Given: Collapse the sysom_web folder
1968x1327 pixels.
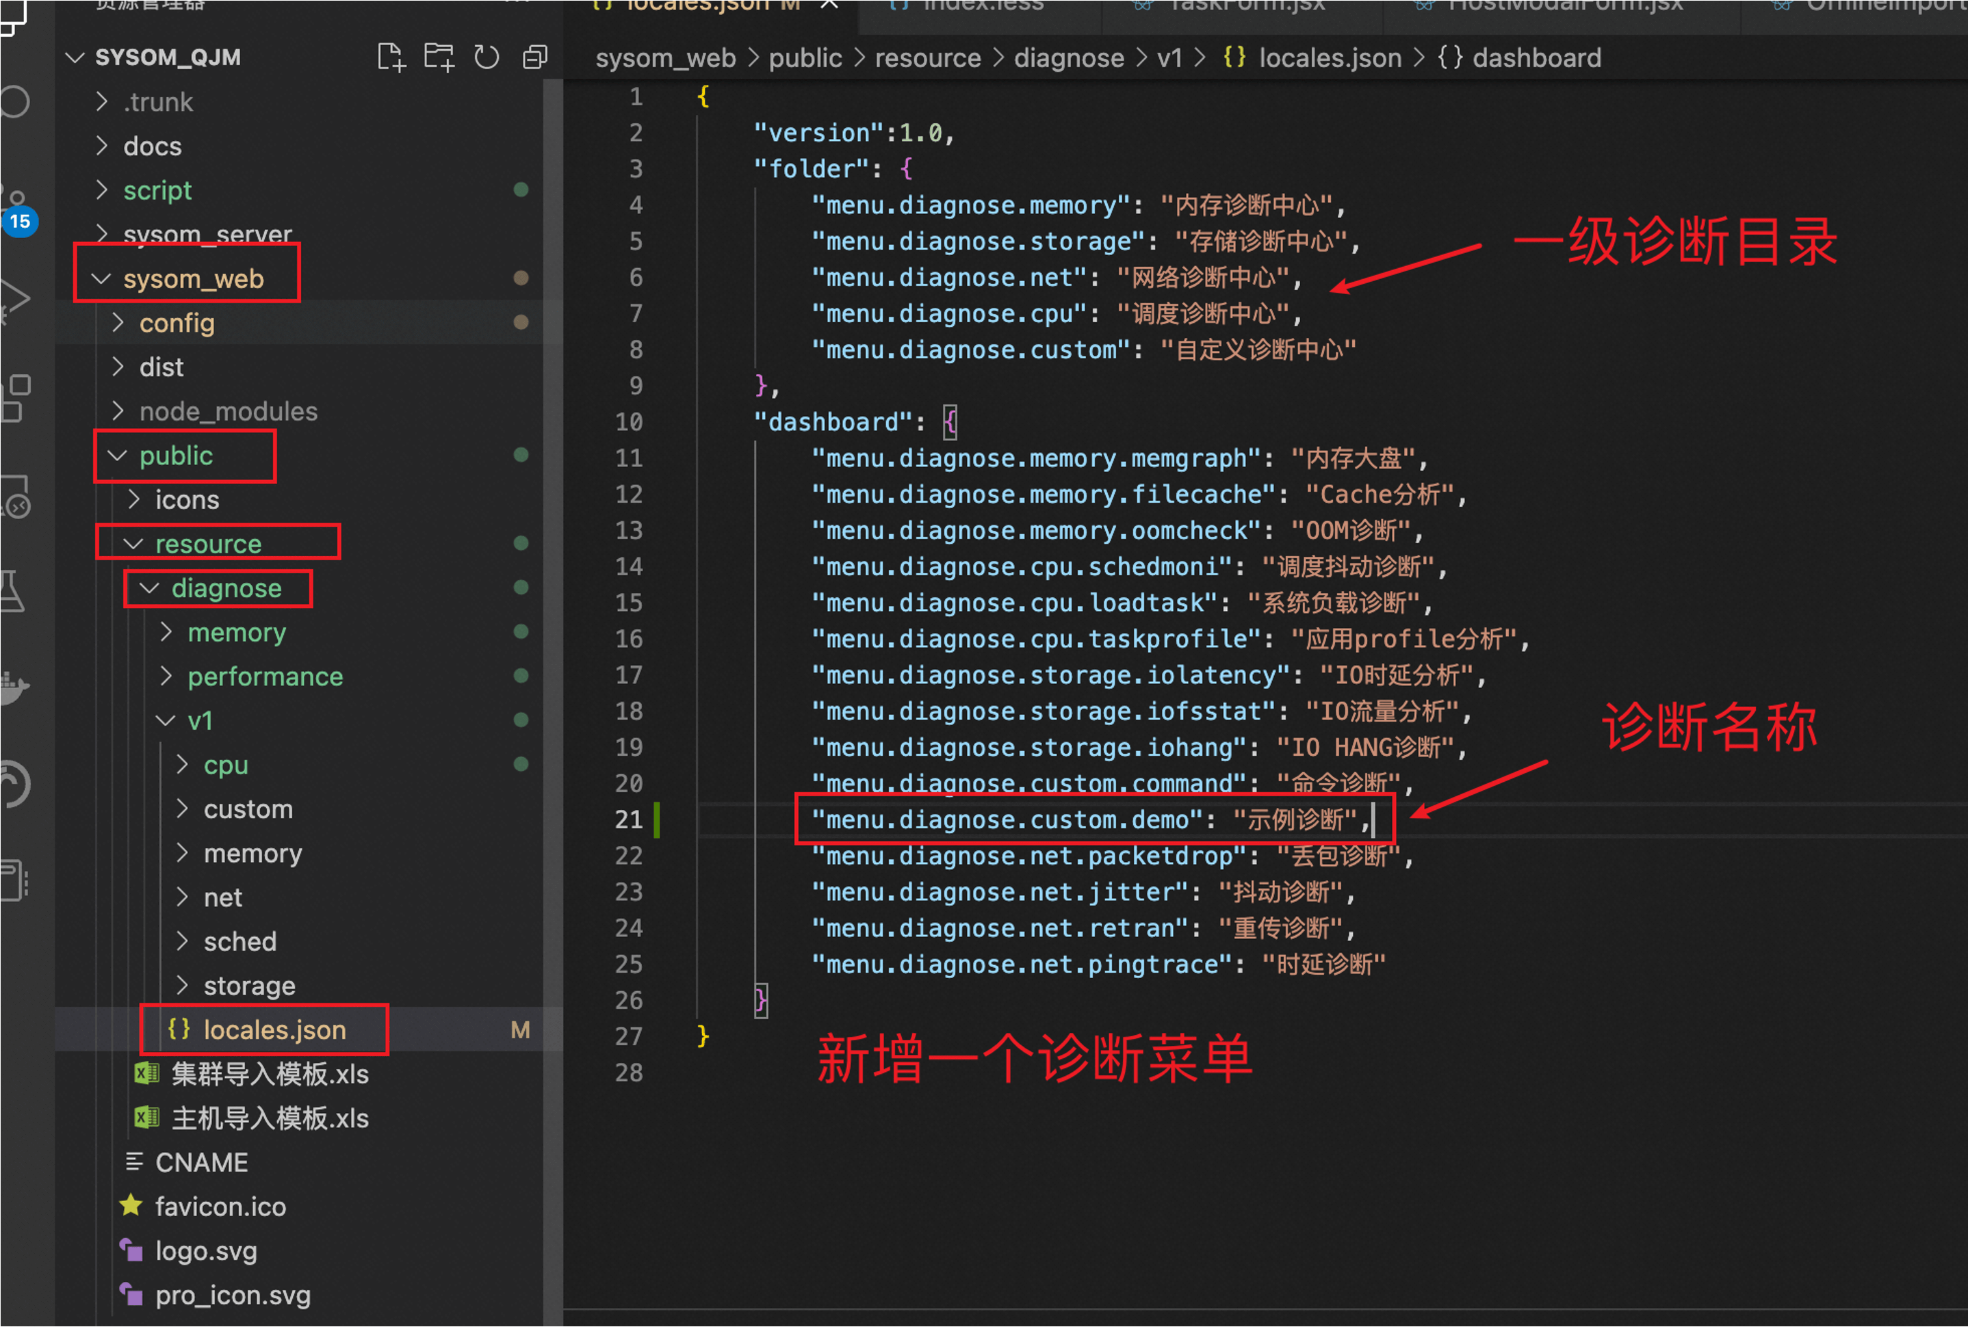Looking at the screenshot, I should [x=101, y=278].
